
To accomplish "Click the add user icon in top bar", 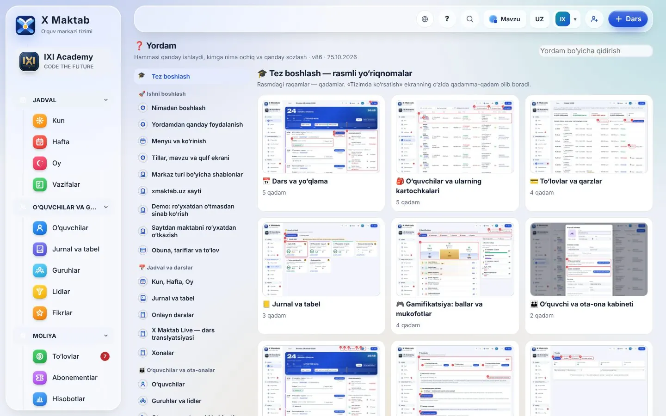I will (x=594, y=19).
